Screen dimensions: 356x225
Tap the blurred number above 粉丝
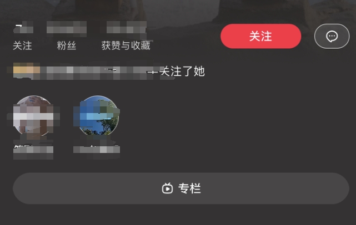coord(67,29)
